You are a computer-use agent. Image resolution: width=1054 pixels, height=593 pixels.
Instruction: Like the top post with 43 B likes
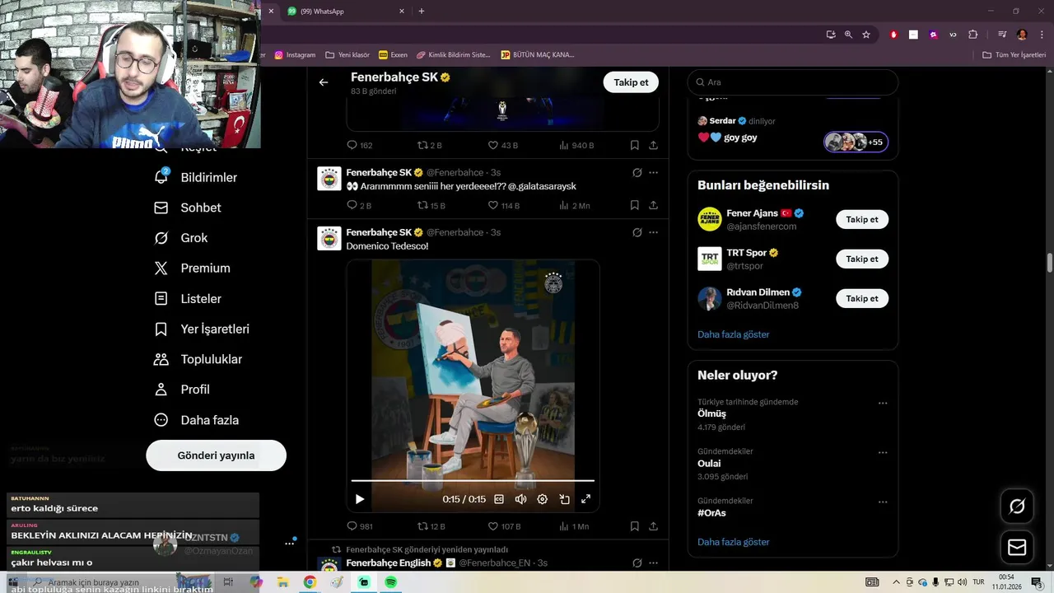(x=503, y=145)
